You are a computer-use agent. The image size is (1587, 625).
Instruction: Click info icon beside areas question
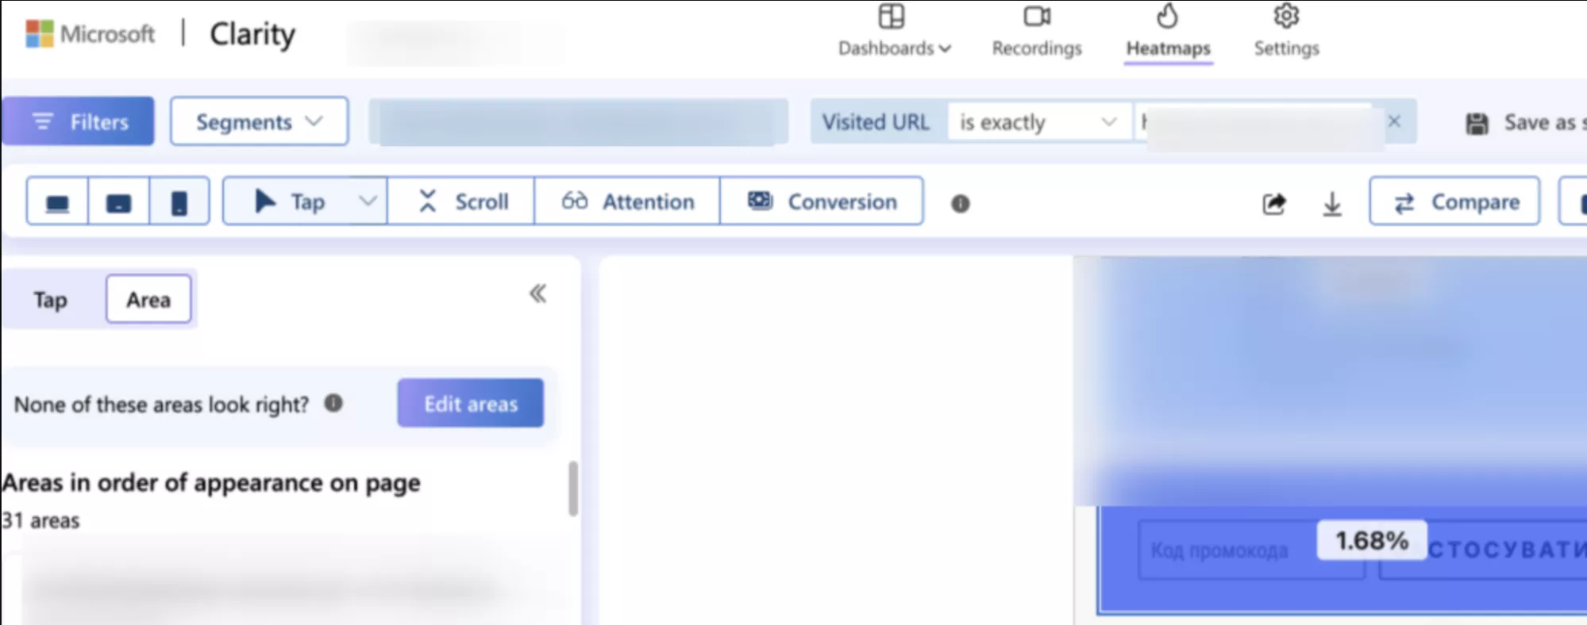333,404
